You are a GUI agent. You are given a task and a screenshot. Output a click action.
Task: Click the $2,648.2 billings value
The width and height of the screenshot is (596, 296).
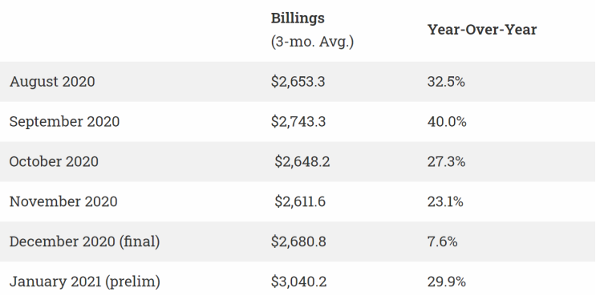(x=302, y=162)
